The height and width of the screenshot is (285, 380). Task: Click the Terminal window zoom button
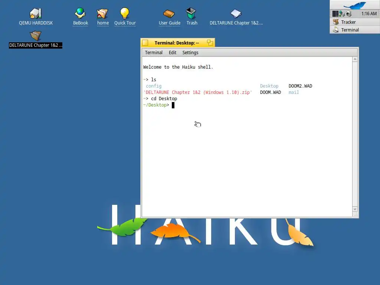[210, 43]
